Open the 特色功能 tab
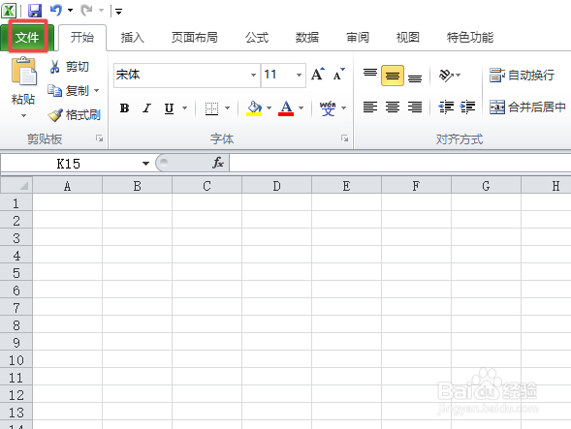Image resolution: width=571 pixels, height=429 pixels. pyautogui.click(x=470, y=38)
